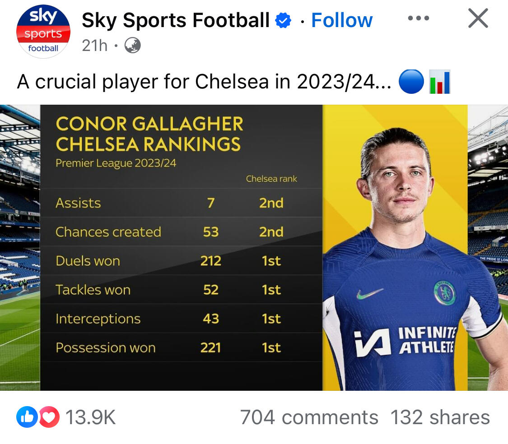View the 13.9K reactions list
508x444 pixels.
(90, 417)
